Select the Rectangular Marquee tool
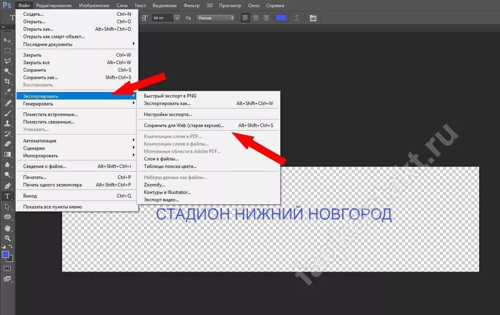 (7, 50)
